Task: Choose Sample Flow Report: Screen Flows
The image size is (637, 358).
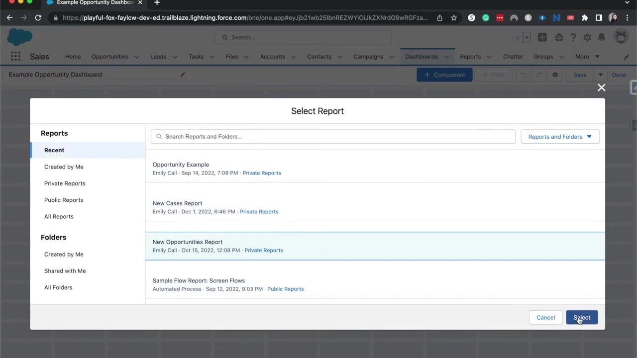Action: click(x=375, y=284)
